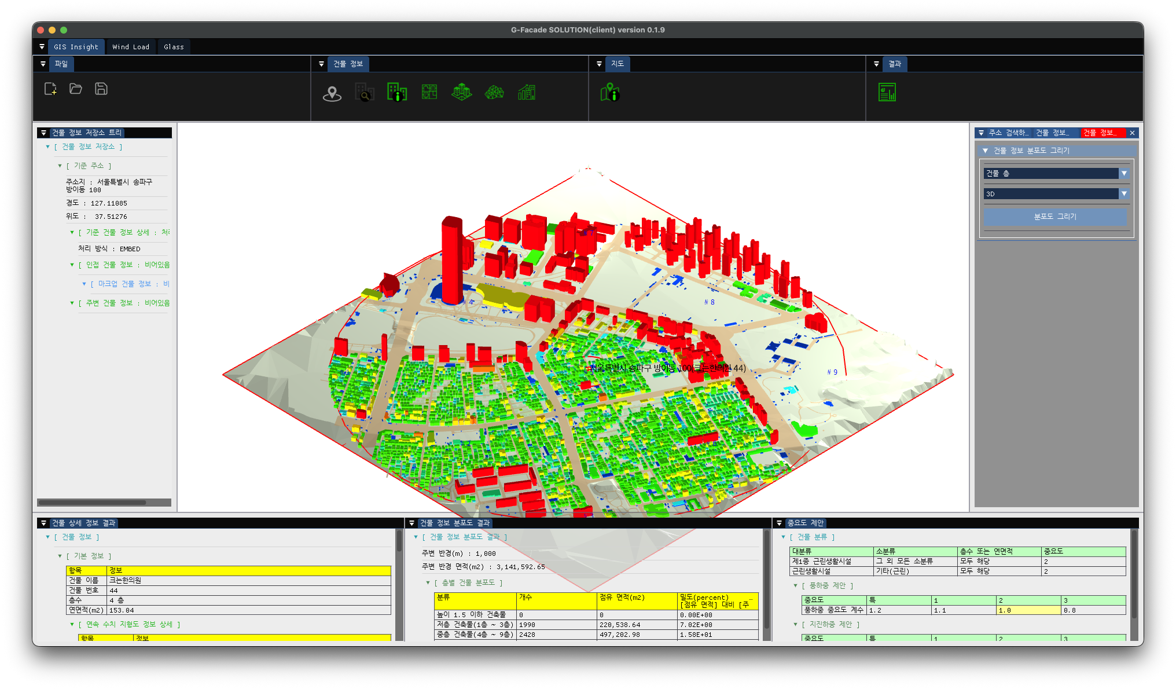Viewport: 1176px width, 689px height.
Task: Click the new file icon
Action: (x=50, y=89)
